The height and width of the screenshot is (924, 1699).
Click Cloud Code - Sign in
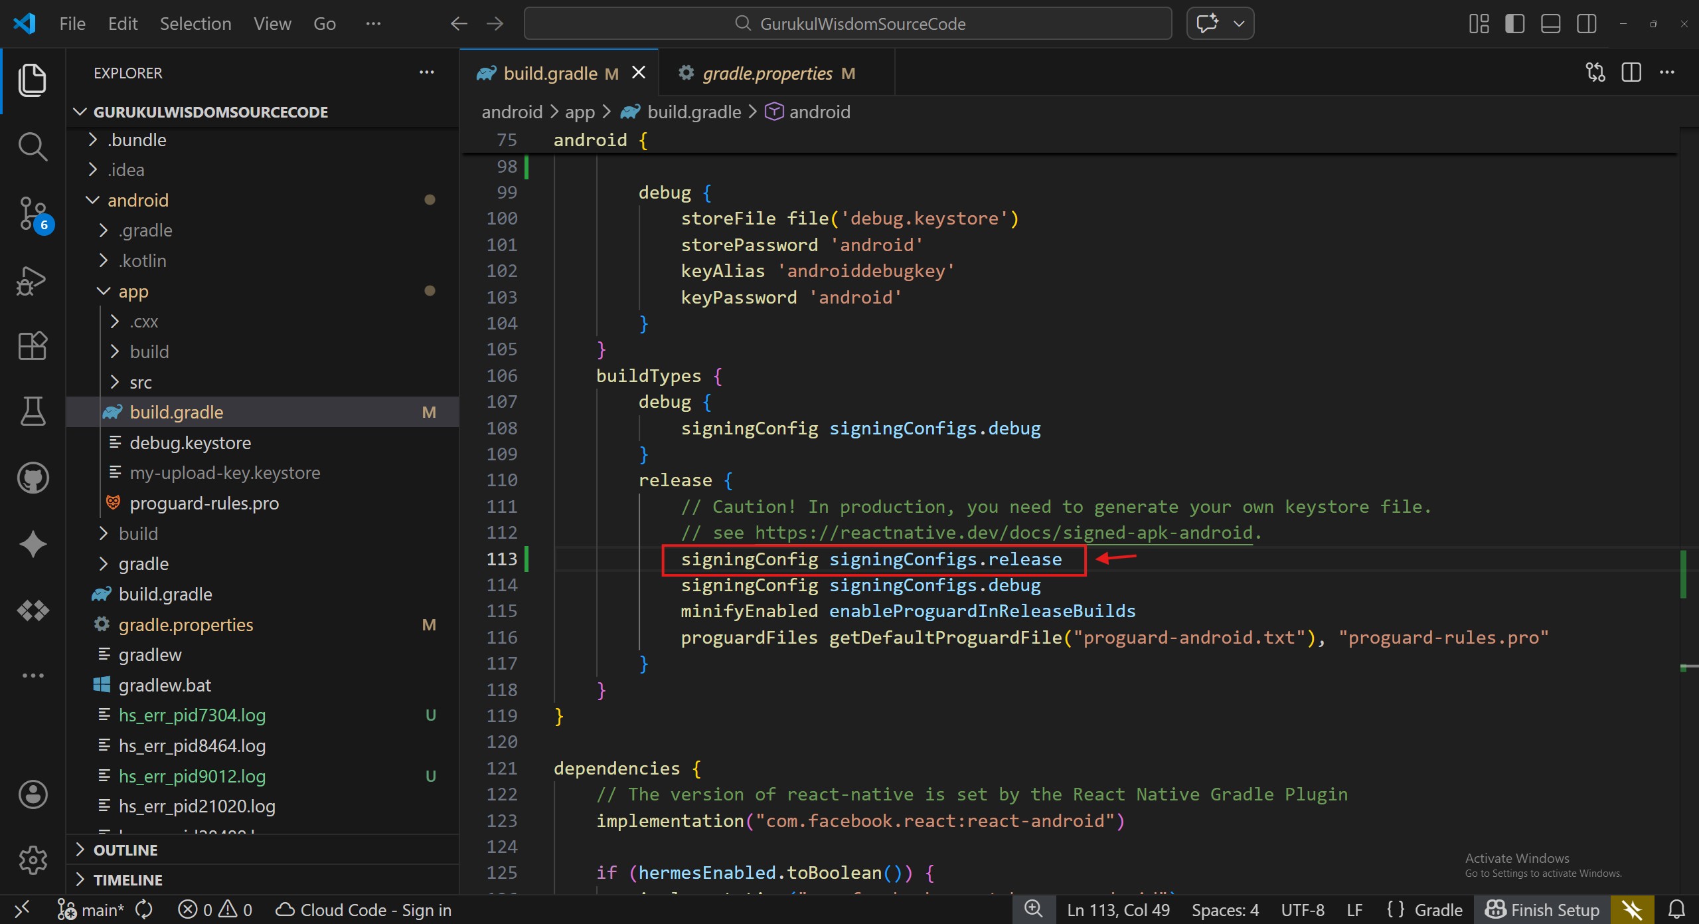pos(364,909)
